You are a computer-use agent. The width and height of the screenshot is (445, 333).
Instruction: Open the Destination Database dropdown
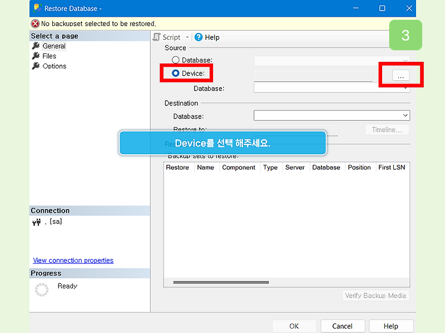pos(406,116)
